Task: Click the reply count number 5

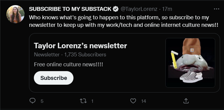Action: [x=42, y=101]
